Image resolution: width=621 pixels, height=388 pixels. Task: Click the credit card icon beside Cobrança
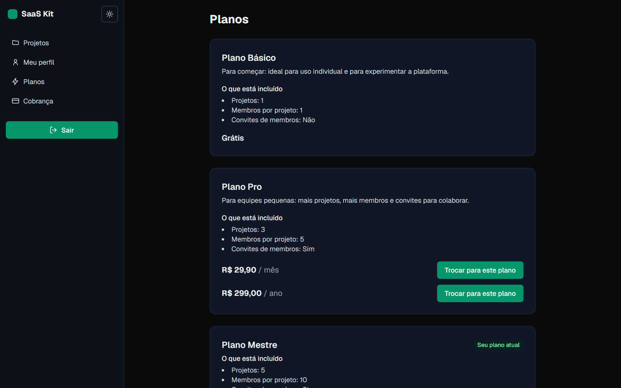click(16, 101)
